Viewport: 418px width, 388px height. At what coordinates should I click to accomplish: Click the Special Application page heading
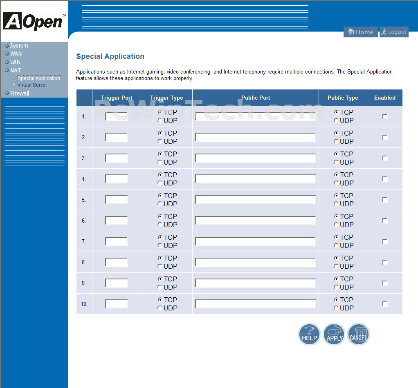pos(110,56)
